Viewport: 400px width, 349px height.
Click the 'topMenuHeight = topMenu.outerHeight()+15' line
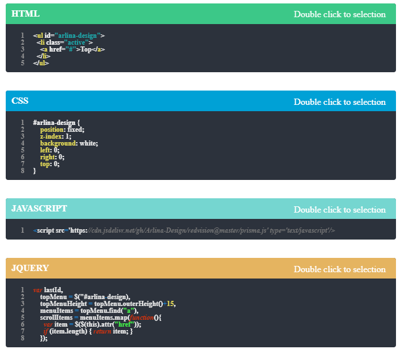(108, 304)
